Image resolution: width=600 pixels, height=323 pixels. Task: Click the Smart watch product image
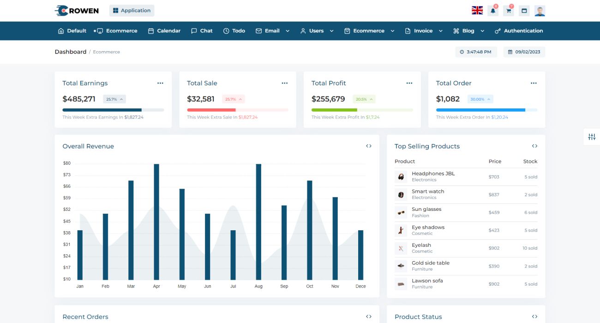click(x=401, y=195)
